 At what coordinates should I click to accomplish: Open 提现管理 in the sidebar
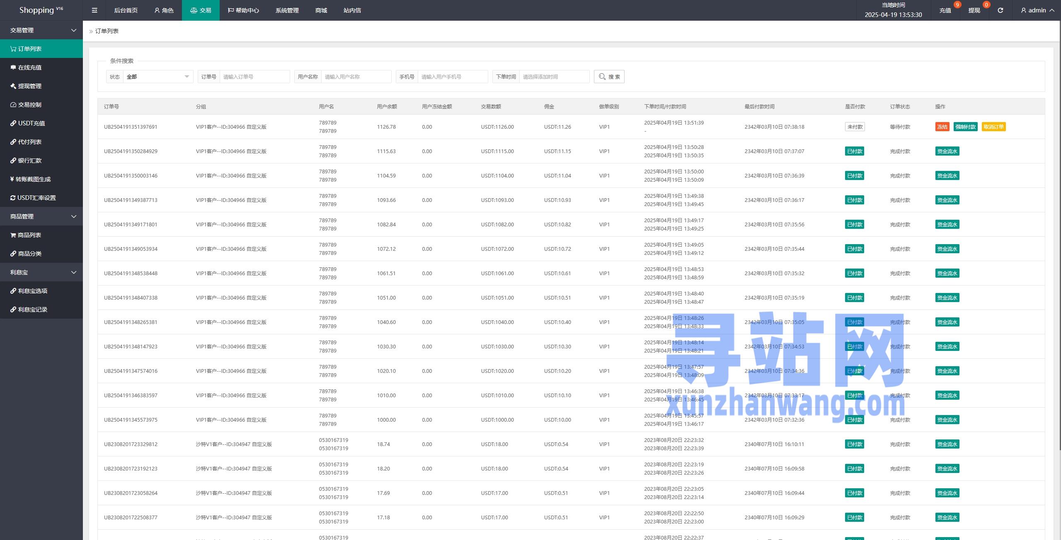click(x=41, y=86)
